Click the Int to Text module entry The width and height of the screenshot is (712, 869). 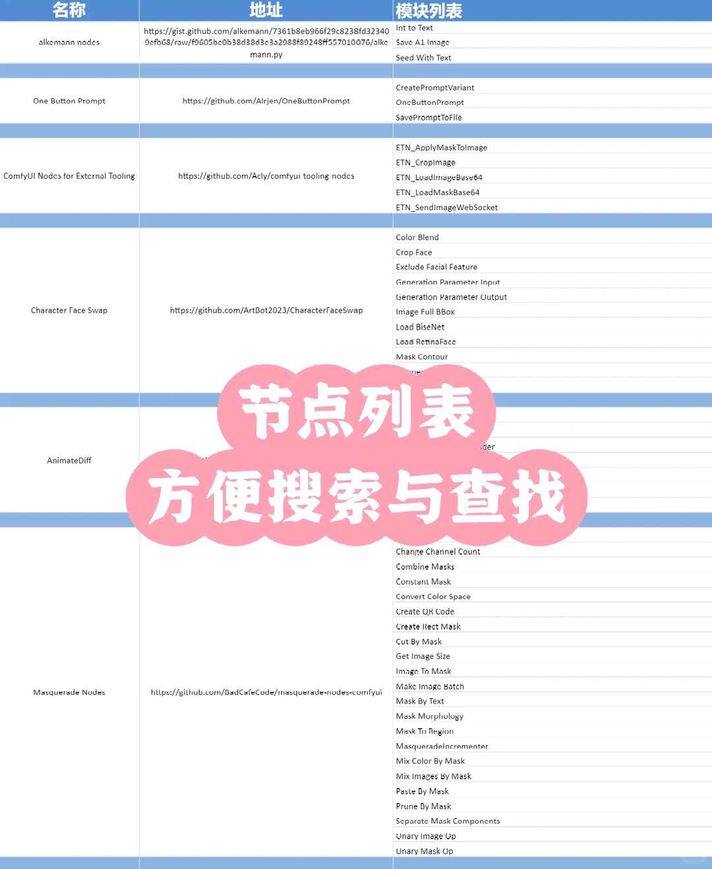[414, 28]
